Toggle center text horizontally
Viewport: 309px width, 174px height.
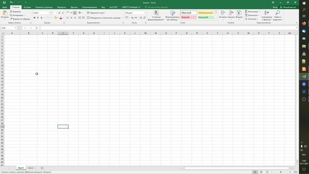pos(71,18)
